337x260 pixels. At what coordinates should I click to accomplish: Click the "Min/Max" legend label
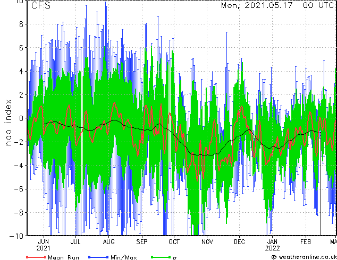tap(123, 257)
